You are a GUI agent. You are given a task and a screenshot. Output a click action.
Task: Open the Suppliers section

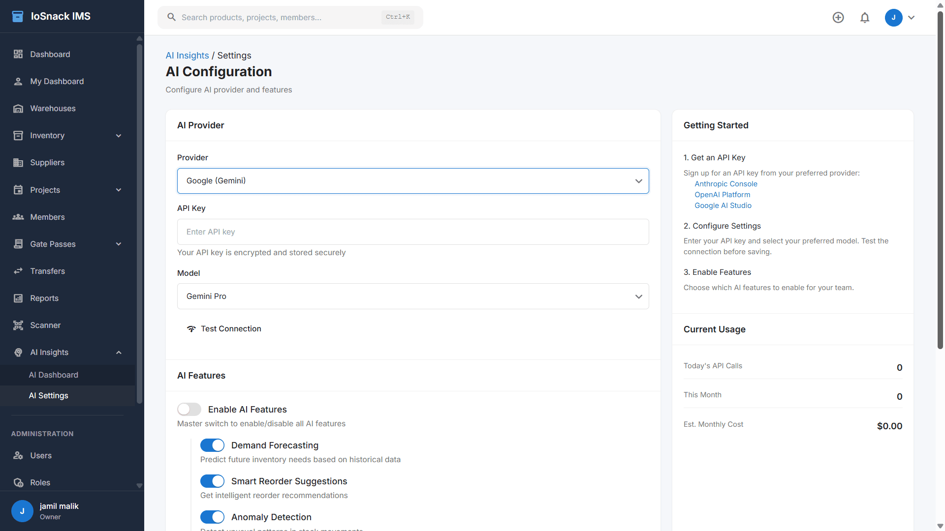tap(47, 162)
